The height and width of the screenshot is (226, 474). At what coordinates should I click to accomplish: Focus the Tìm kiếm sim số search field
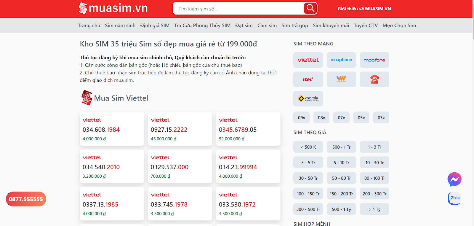(238, 9)
